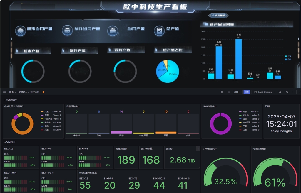Zoom out the time range with the magnifier icon
The width and height of the screenshot is (301, 193).
(280, 92)
